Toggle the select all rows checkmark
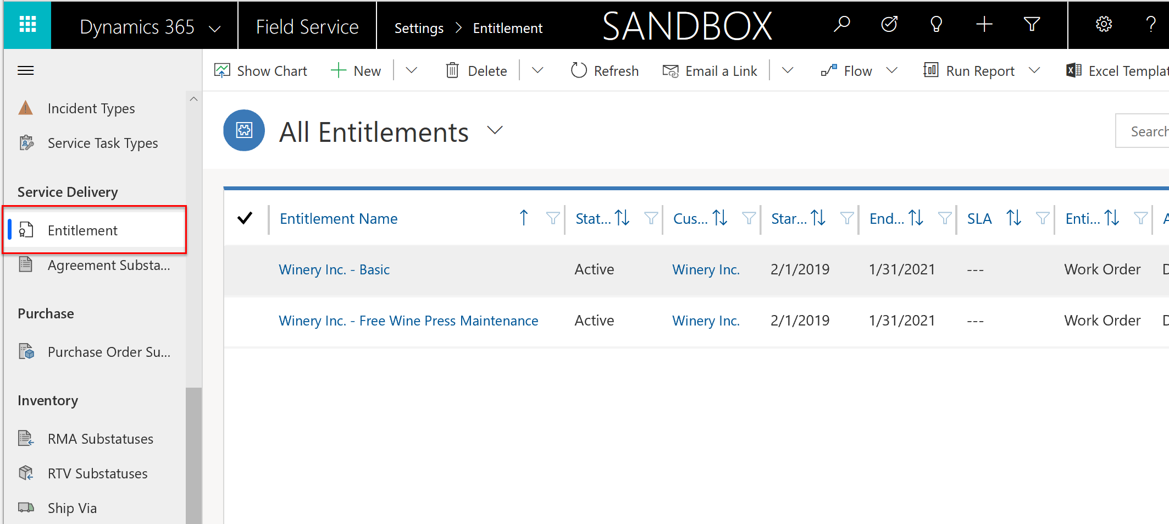 tap(245, 218)
